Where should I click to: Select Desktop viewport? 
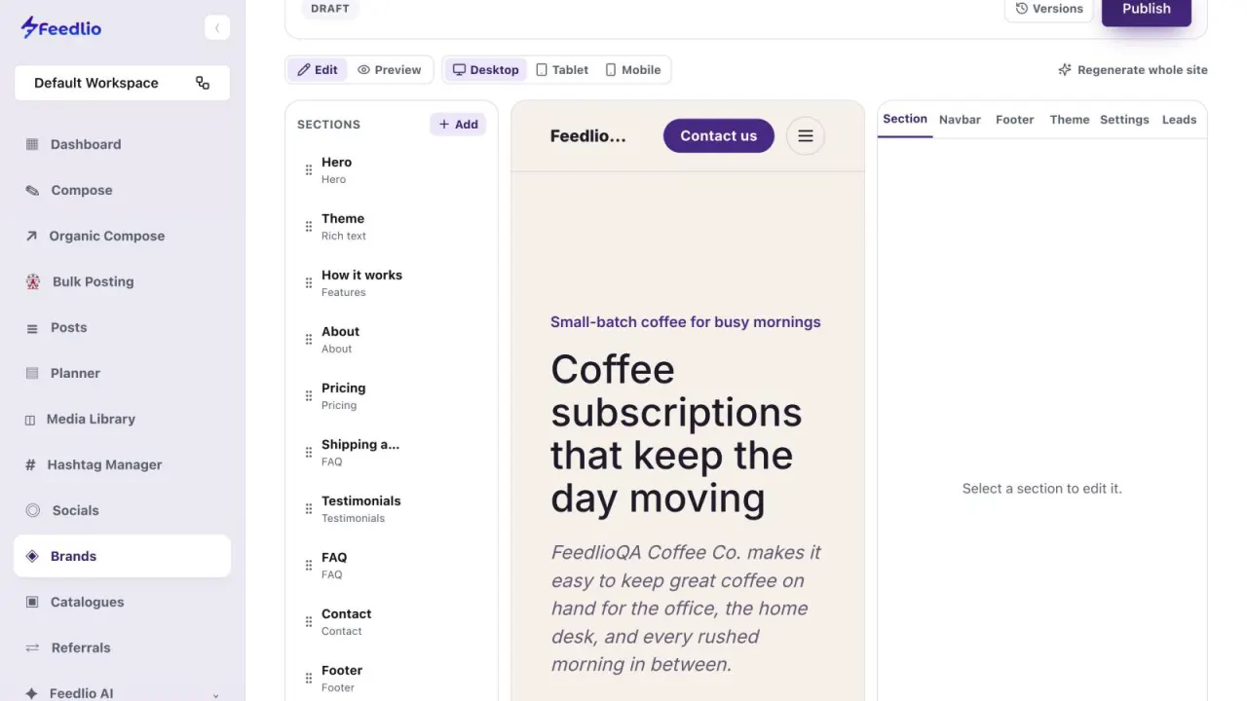(x=485, y=70)
